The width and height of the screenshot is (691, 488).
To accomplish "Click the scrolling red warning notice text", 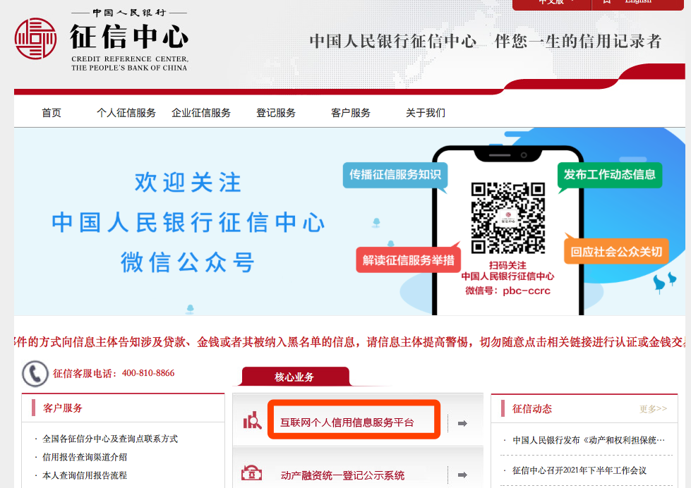I will click(x=350, y=342).
